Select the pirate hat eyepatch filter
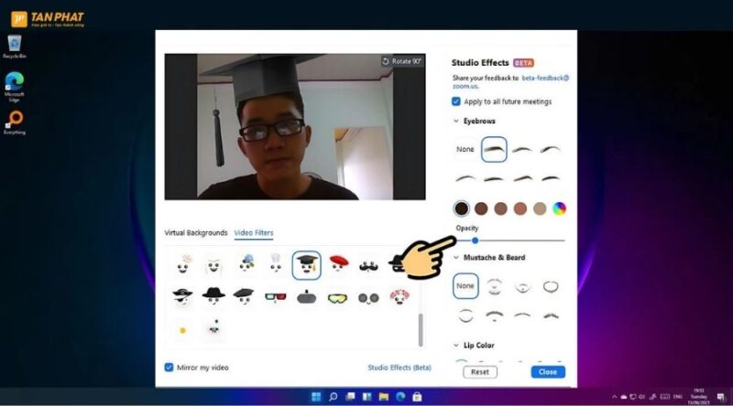This screenshot has width=733, height=406. point(182,296)
